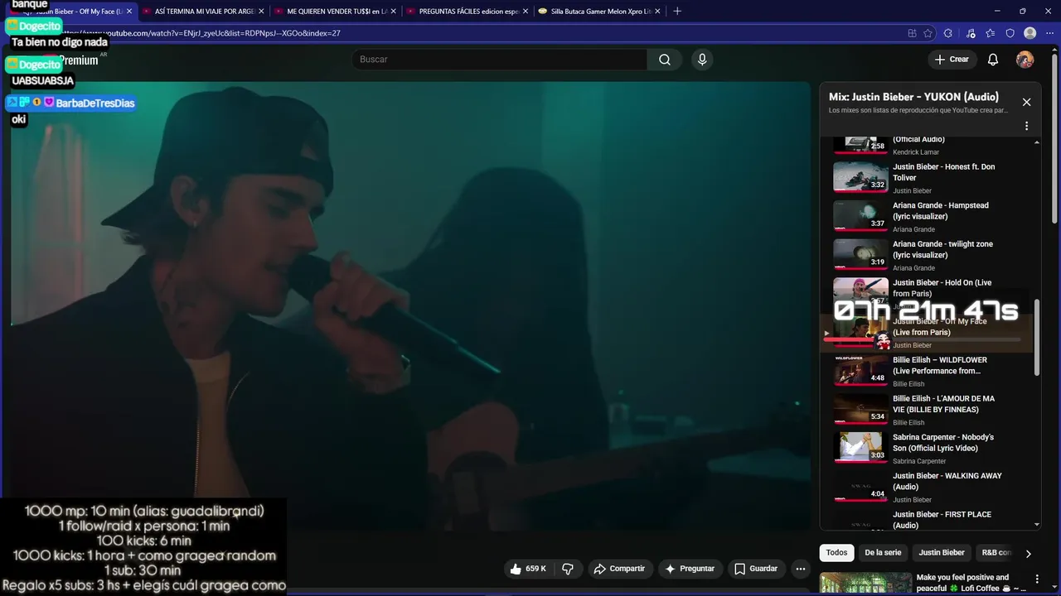
Task: Open browser settings and more menu
Action: [1050, 33]
